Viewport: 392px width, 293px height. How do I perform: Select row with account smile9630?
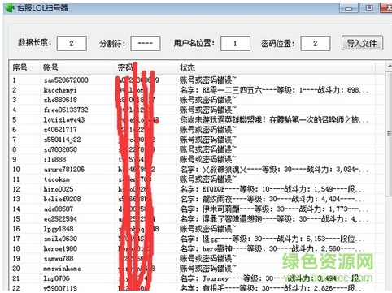point(193,239)
